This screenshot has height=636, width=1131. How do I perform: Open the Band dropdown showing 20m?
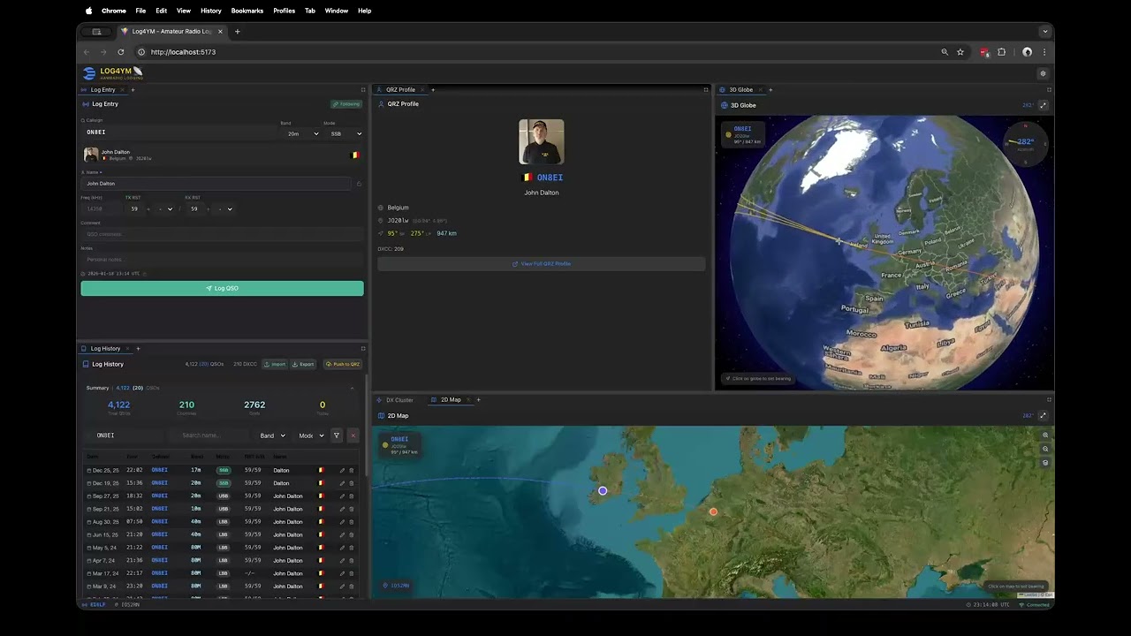point(303,133)
